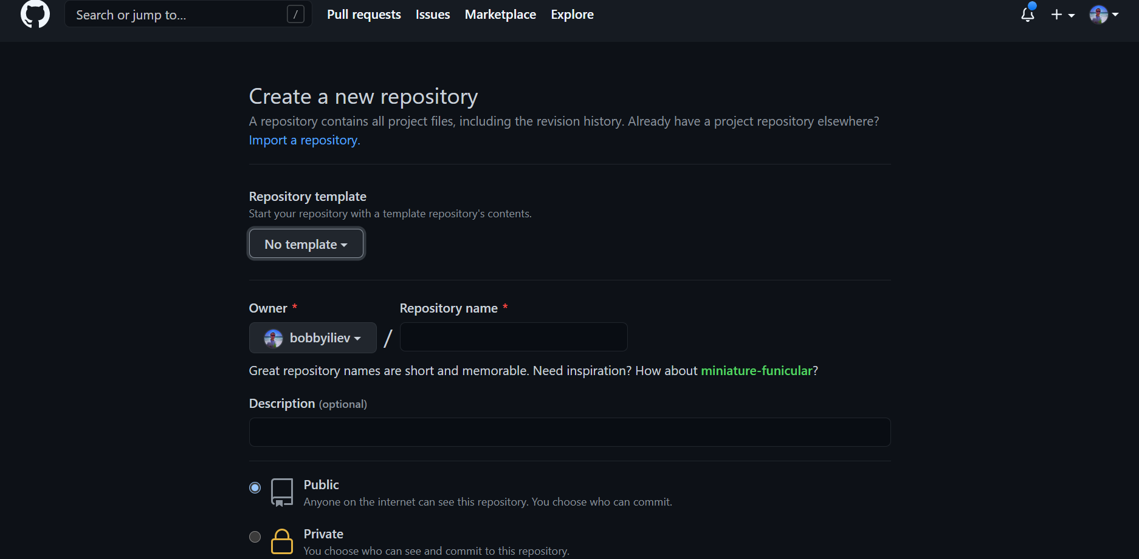Click the Description (optional) label
This screenshot has height=559, width=1139.
(308, 404)
